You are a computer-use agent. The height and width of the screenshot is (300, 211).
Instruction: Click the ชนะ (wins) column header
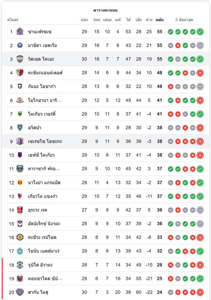pyautogui.click(x=97, y=20)
